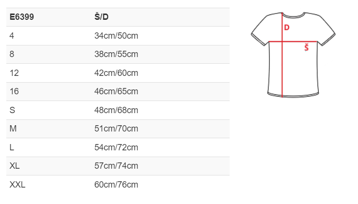358x204 pixels.
Task: Click the 51cm/70cm measurement cell
Action: [x=116, y=129]
